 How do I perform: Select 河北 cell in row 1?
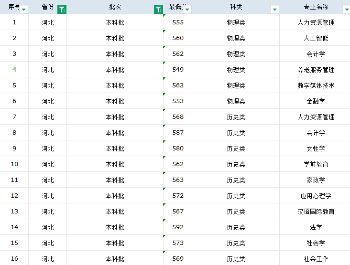point(47,22)
